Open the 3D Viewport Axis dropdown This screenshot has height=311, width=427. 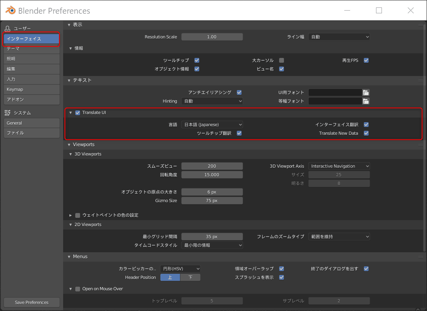click(x=339, y=166)
